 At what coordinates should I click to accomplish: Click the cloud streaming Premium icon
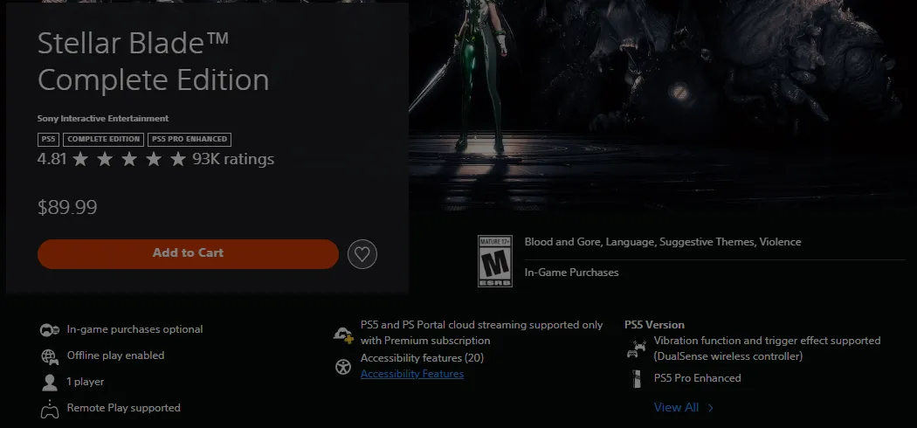click(343, 335)
